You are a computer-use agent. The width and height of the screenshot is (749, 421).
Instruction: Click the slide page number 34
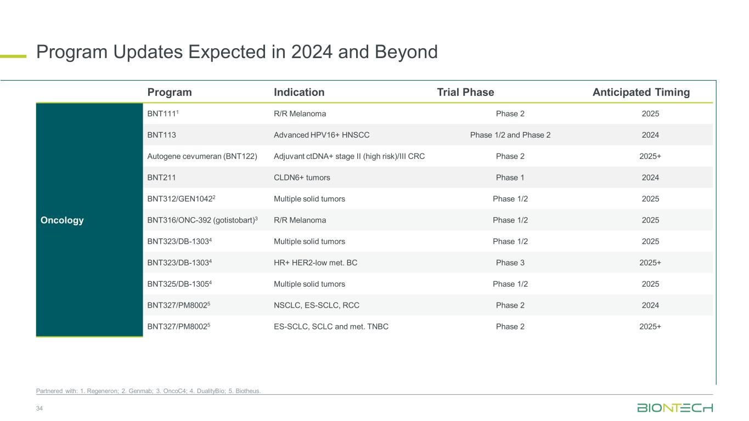pos(40,408)
